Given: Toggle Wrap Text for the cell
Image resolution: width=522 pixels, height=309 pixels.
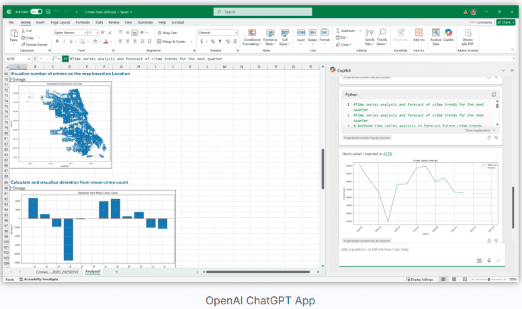Looking at the screenshot, I should 167,32.
